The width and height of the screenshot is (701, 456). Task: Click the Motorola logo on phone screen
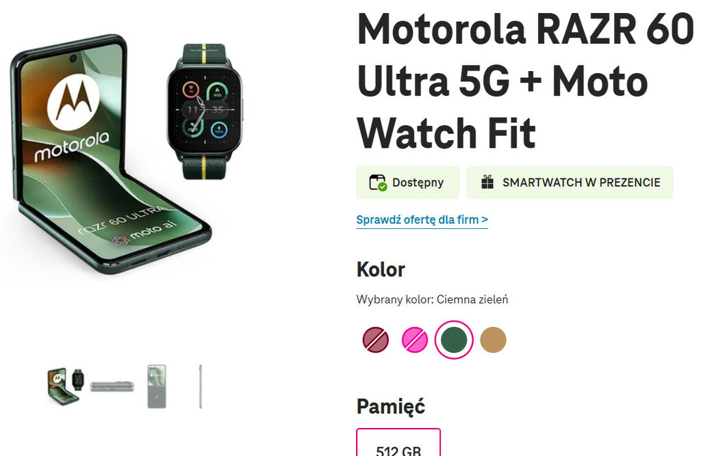coord(74,101)
